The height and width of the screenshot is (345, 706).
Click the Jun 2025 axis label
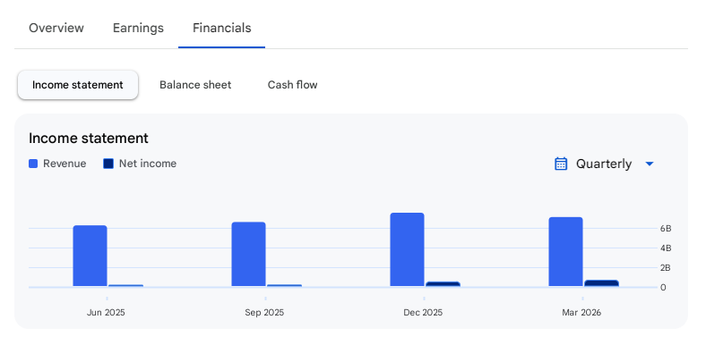[x=106, y=313]
